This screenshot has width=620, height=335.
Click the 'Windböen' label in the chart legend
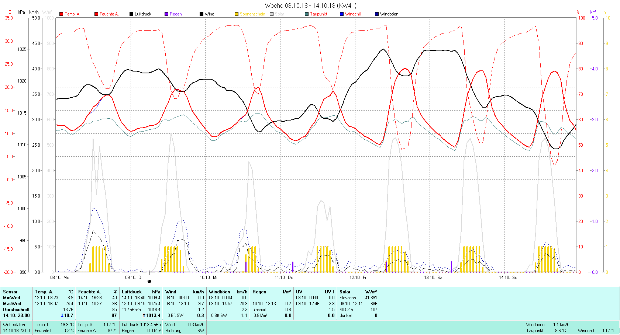tap(389, 14)
